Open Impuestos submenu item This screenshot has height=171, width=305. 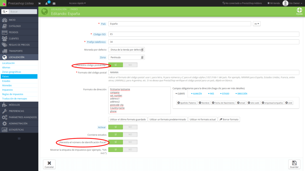click(7, 90)
